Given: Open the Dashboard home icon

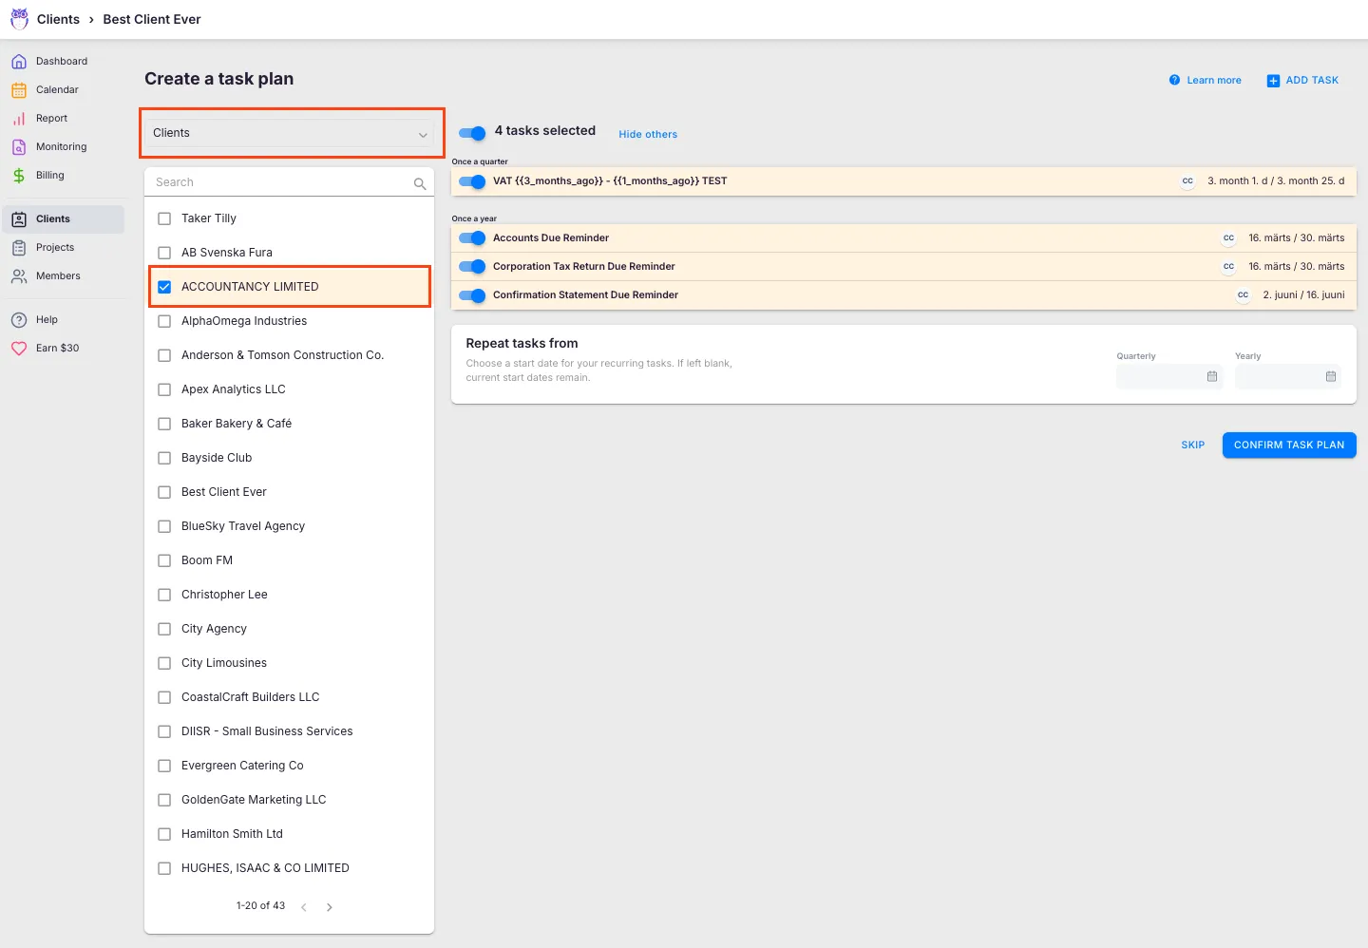Looking at the screenshot, I should (19, 62).
